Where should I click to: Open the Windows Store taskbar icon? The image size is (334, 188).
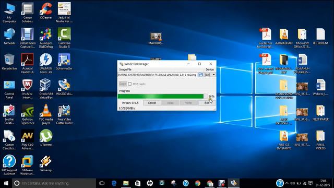pos(138,183)
